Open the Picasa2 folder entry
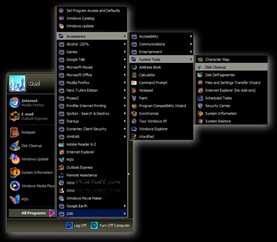This screenshot has width=277, height=242. coord(92,98)
